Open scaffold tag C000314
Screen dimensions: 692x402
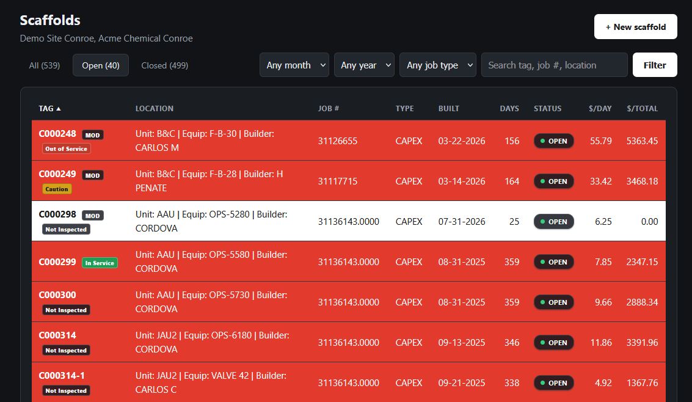pos(57,335)
